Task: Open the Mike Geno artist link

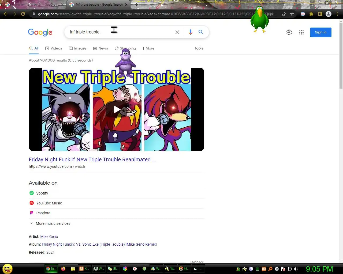Action: point(49,237)
